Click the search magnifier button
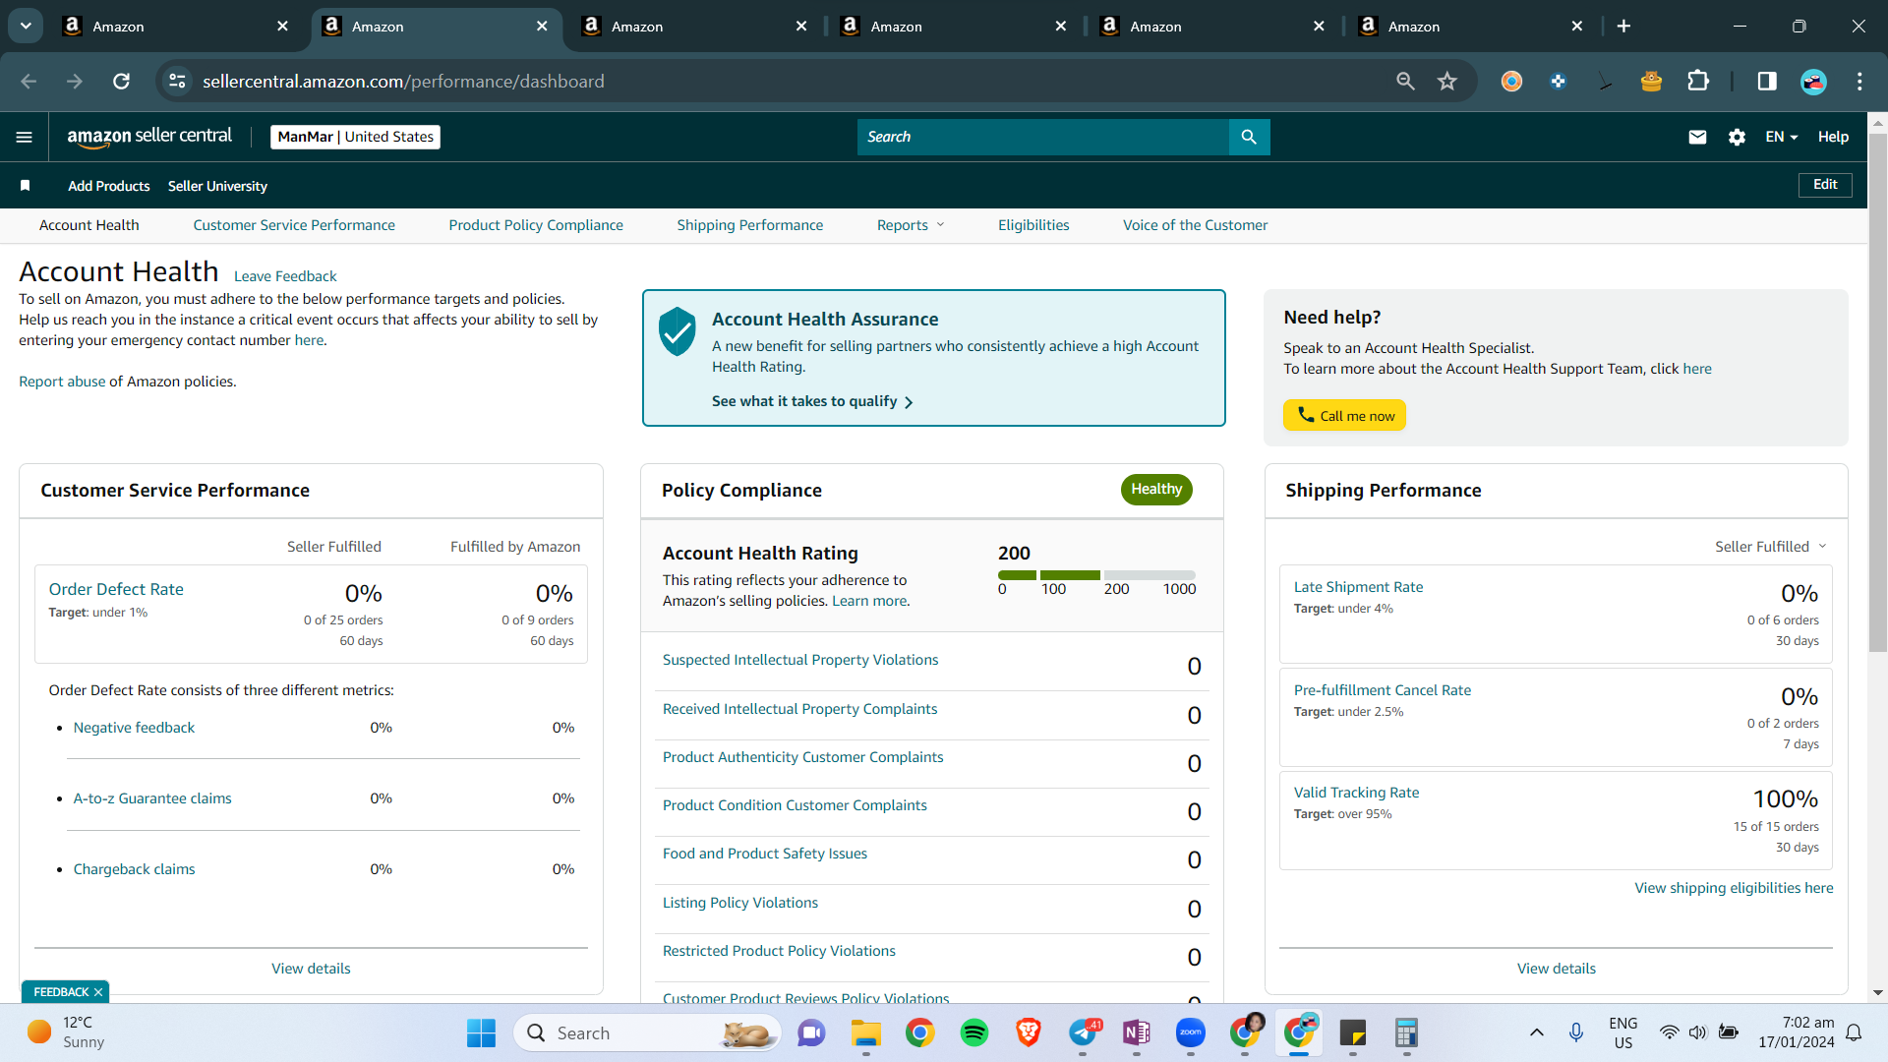The width and height of the screenshot is (1888, 1062). [1249, 137]
